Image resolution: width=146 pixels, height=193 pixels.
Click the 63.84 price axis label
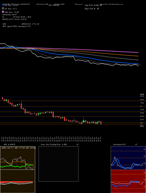tap(142, 119)
